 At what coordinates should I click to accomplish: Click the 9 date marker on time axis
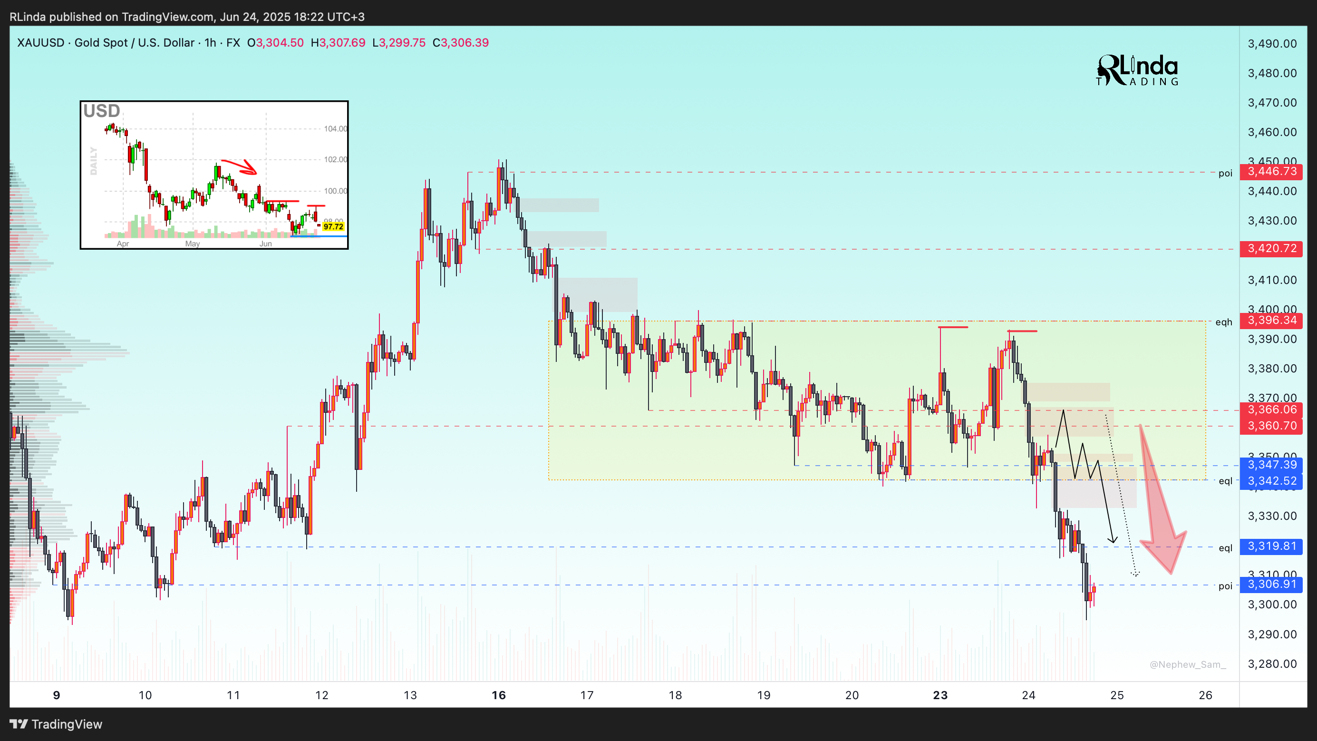click(x=57, y=695)
